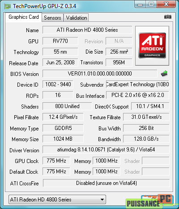Click the Die Size value 256 mm²
Screen dimensions: 179x209
point(119,52)
